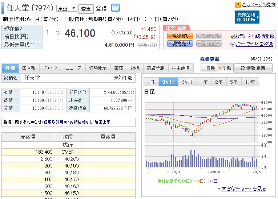The image size is (278, 199).
Task: Click the 変更 button
Action: (86, 9)
